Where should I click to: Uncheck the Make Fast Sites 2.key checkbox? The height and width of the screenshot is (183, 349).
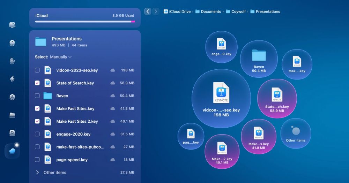coord(37,121)
